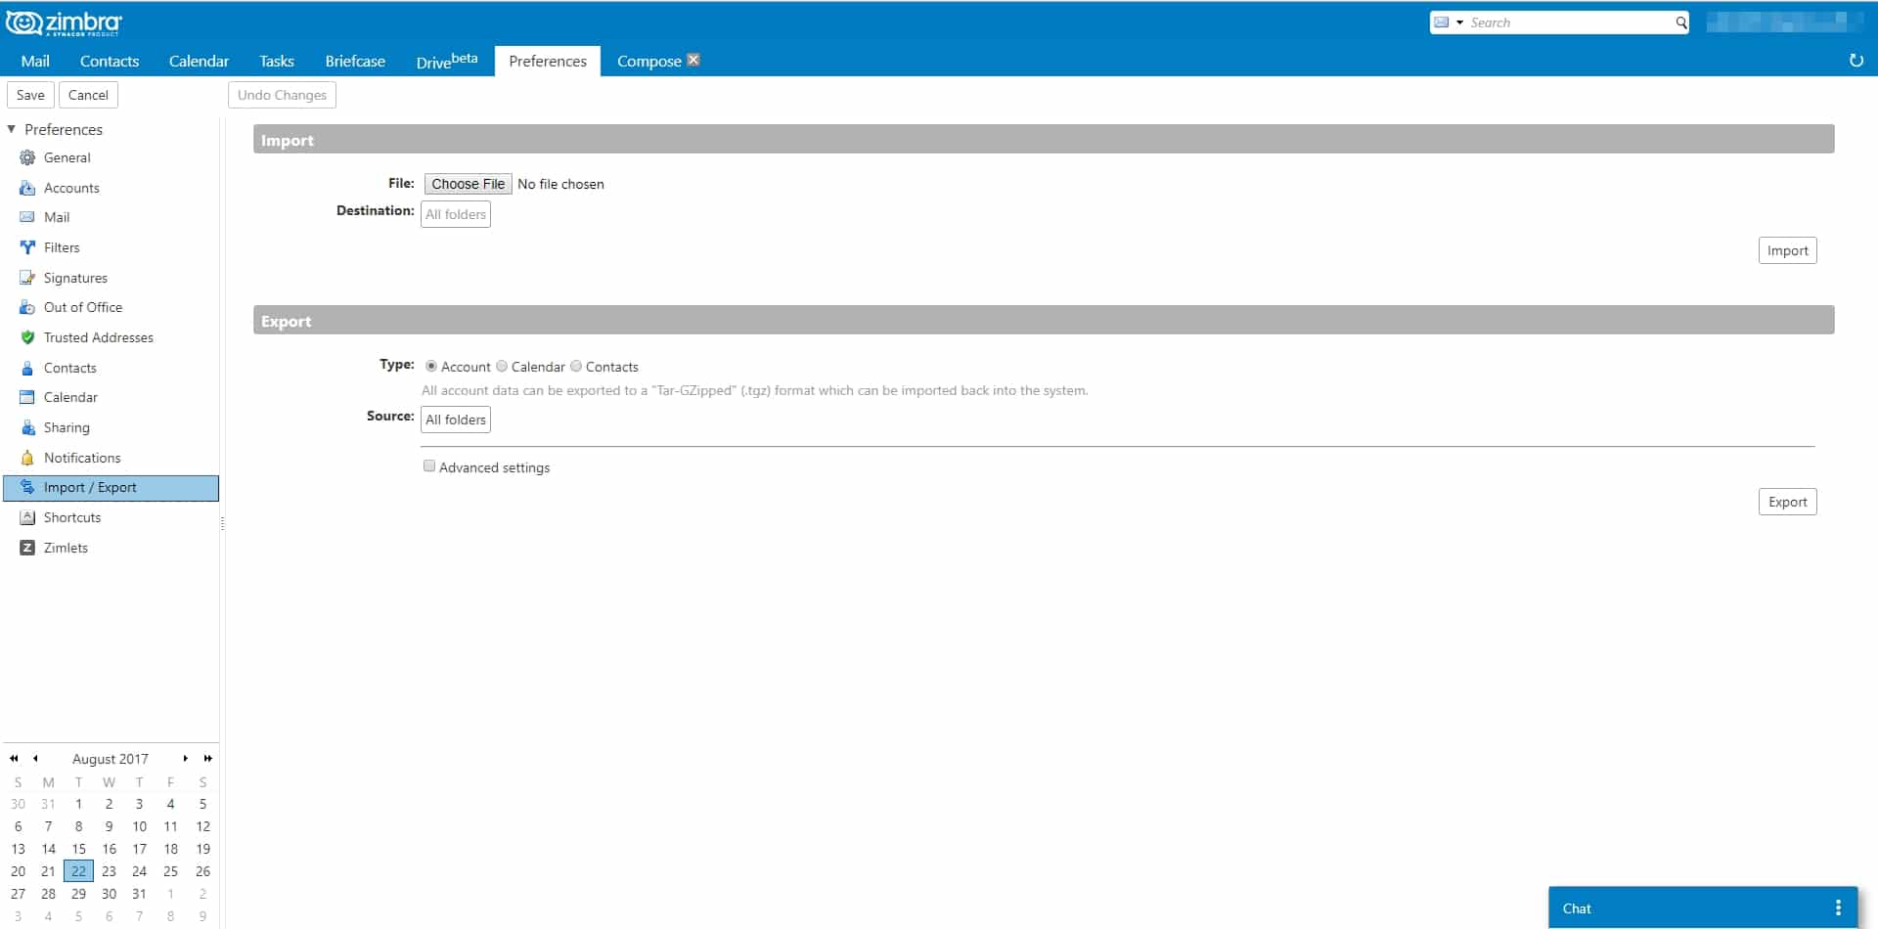
Task: Click the Choose File button
Action: pyautogui.click(x=468, y=184)
